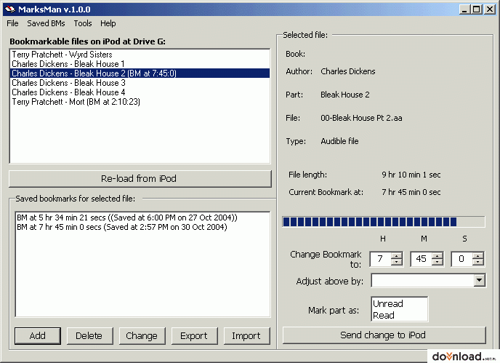Click the Add bookmark button
The height and width of the screenshot is (363, 500).
[38, 336]
